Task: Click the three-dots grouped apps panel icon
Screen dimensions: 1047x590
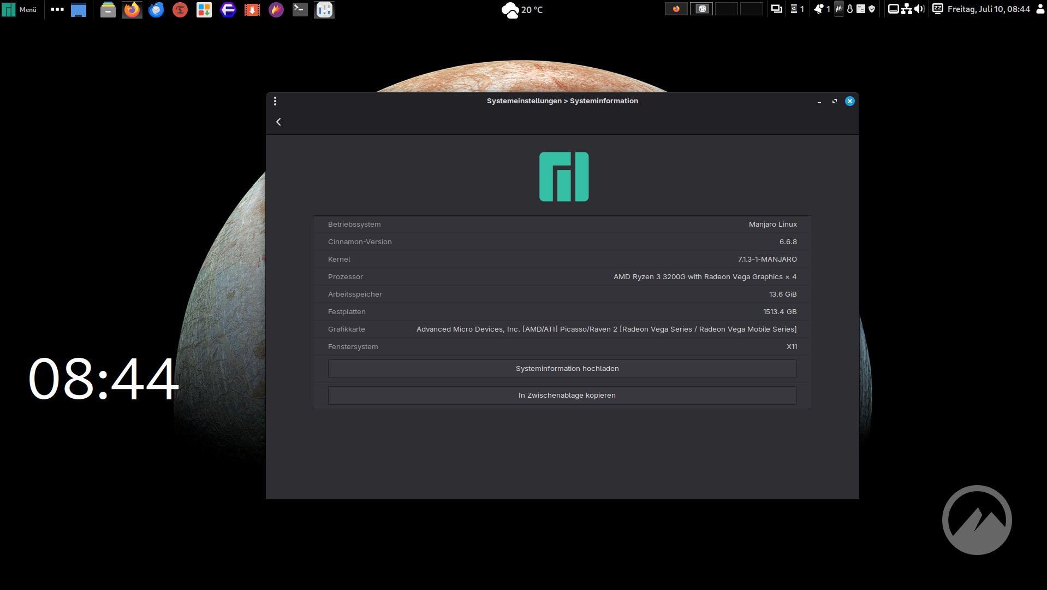Action: 57,9
